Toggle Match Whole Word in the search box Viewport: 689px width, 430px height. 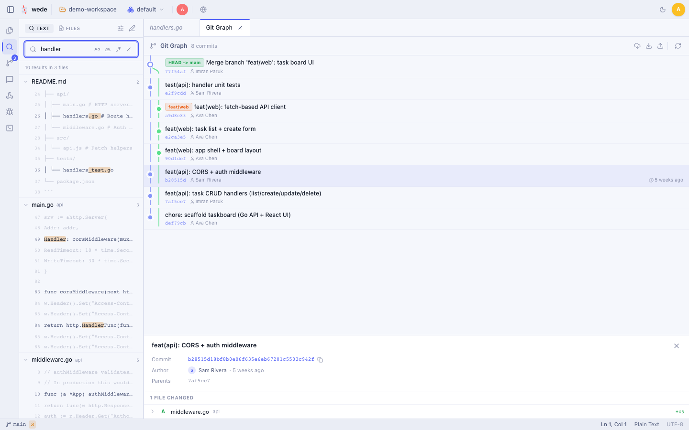(108, 49)
